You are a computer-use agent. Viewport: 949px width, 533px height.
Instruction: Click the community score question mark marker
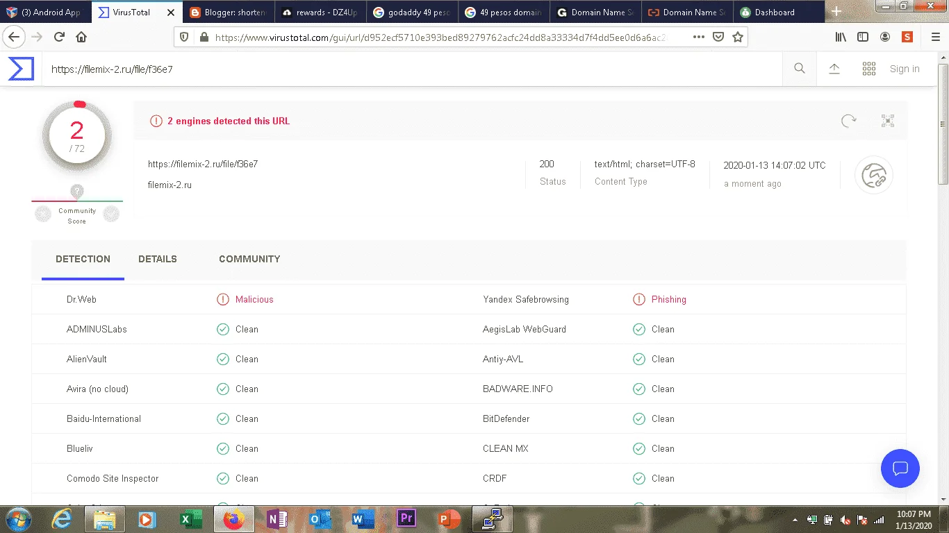[x=77, y=191]
